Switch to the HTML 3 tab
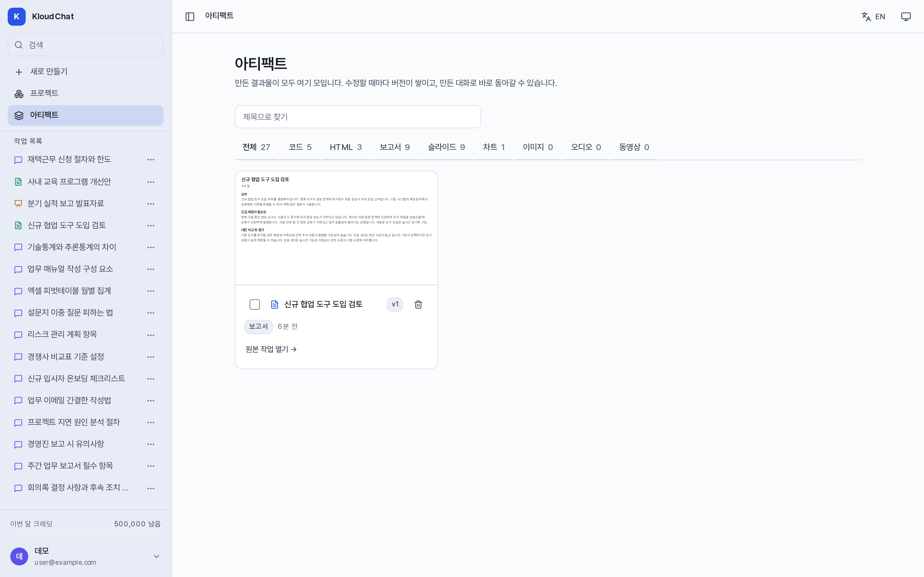 [346, 147]
